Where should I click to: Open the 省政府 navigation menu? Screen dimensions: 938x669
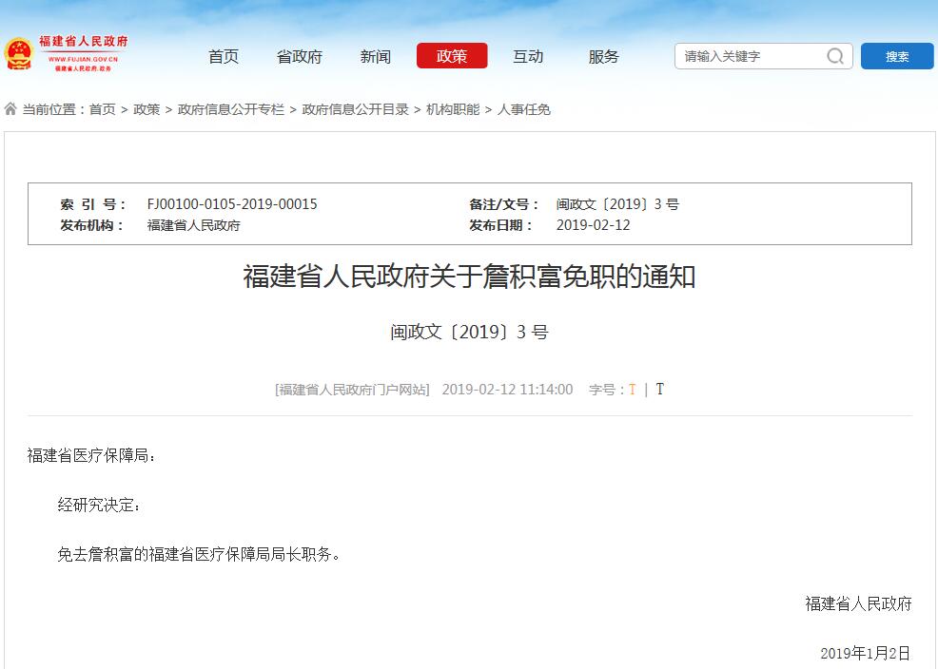(299, 56)
